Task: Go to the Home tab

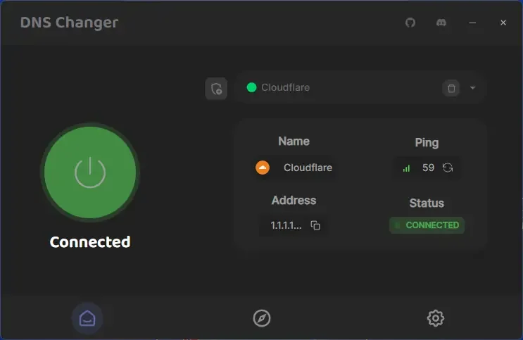Action: pos(87,318)
